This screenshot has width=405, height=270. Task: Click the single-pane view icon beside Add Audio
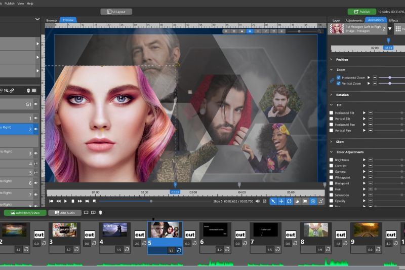86,212
